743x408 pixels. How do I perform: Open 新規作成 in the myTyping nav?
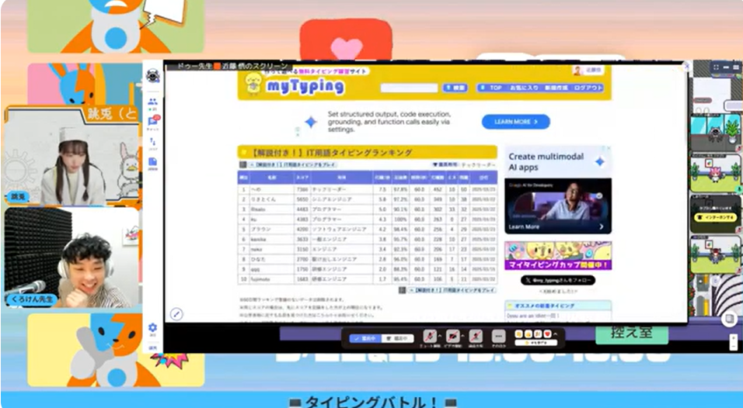click(x=556, y=88)
